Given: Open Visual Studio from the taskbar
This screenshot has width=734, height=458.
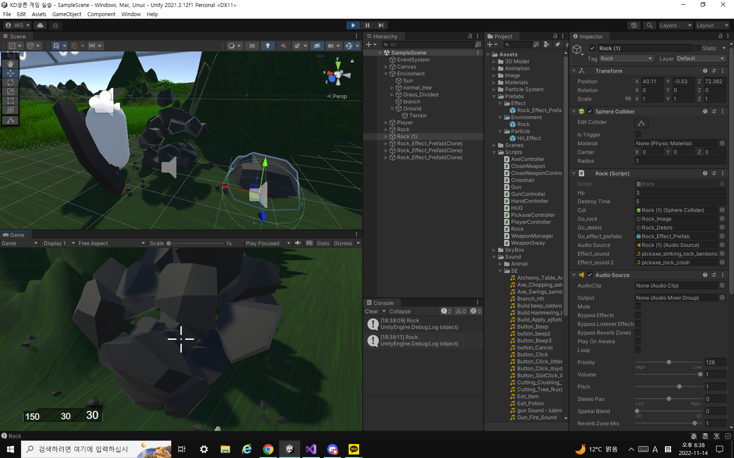Looking at the screenshot, I should 311,449.
